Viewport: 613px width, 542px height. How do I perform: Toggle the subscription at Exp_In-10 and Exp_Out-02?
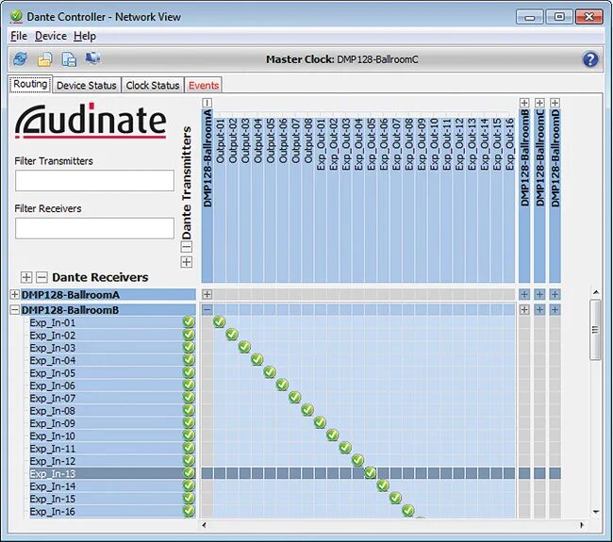click(x=332, y=435)
